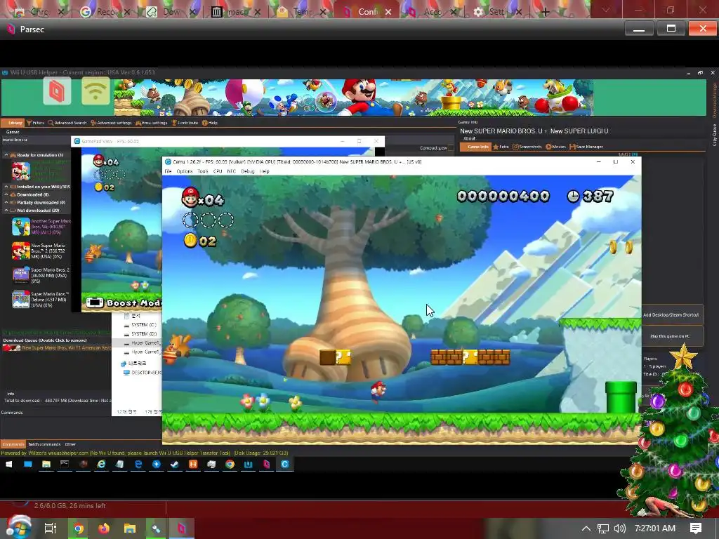This screenshot has width=719, height=539.
Task: Open the CPU menu in Cemu
Action: coord(218,171)
